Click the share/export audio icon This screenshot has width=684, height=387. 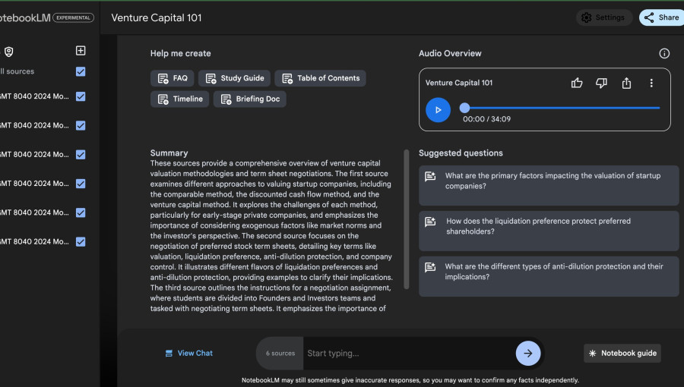point(626,83)
